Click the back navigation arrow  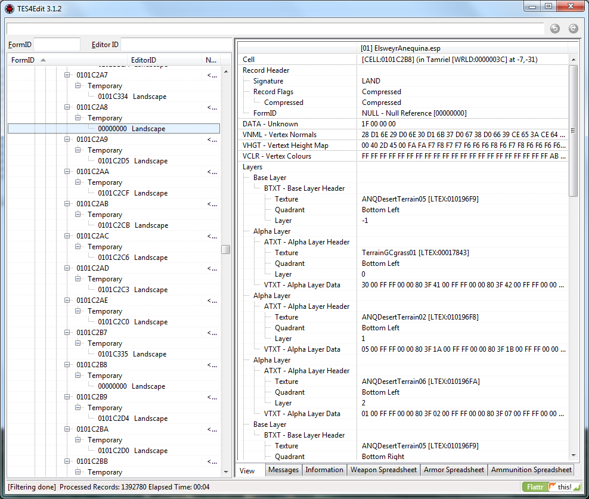(554, 27)
